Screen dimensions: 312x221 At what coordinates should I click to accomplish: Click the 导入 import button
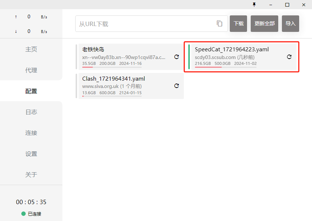coord(290,23)
